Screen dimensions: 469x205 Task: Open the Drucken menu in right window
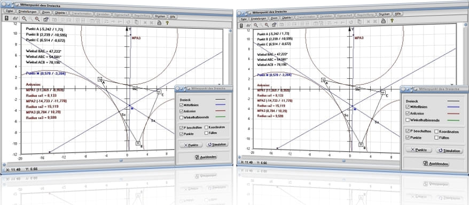coord(384,14)
